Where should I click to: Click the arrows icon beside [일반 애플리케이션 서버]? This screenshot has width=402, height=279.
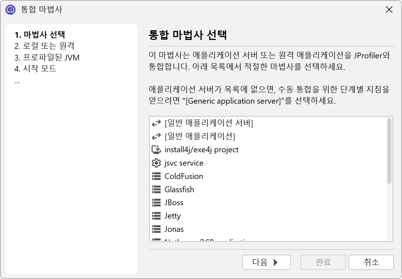(156, 123)
